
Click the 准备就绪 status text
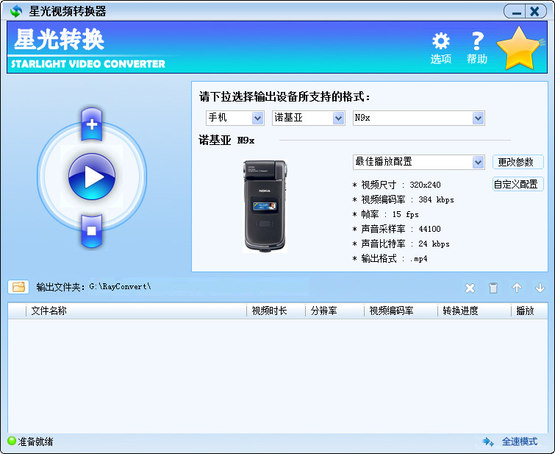[x=35, y=441]
